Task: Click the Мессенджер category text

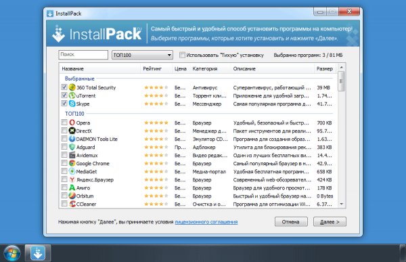Action: point(207,104)
